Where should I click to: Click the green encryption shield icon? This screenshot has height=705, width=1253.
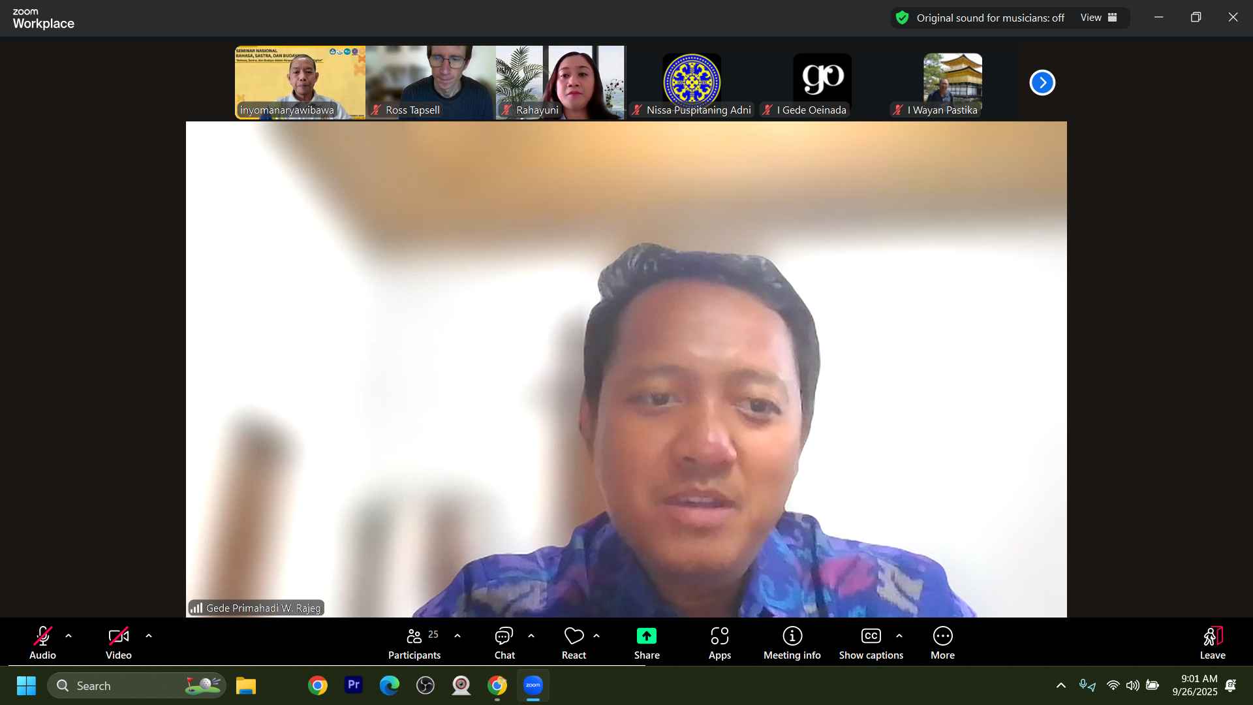click(902, 18)
